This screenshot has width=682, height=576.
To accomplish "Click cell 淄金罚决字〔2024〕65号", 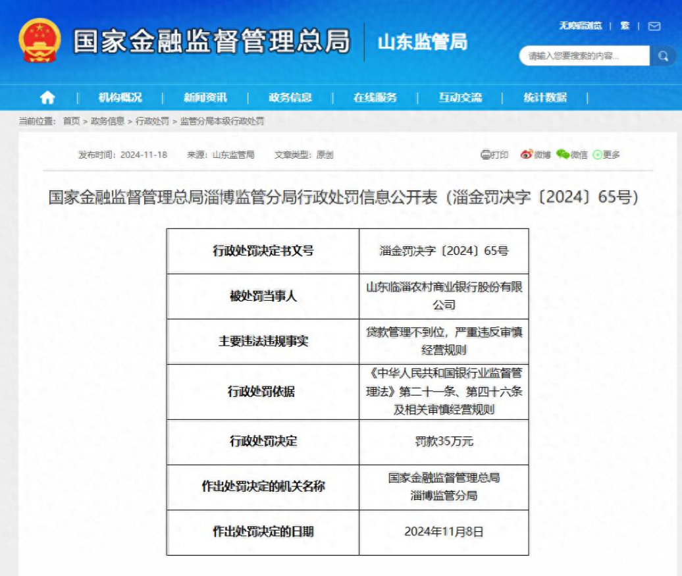I will tap(444, 251).
